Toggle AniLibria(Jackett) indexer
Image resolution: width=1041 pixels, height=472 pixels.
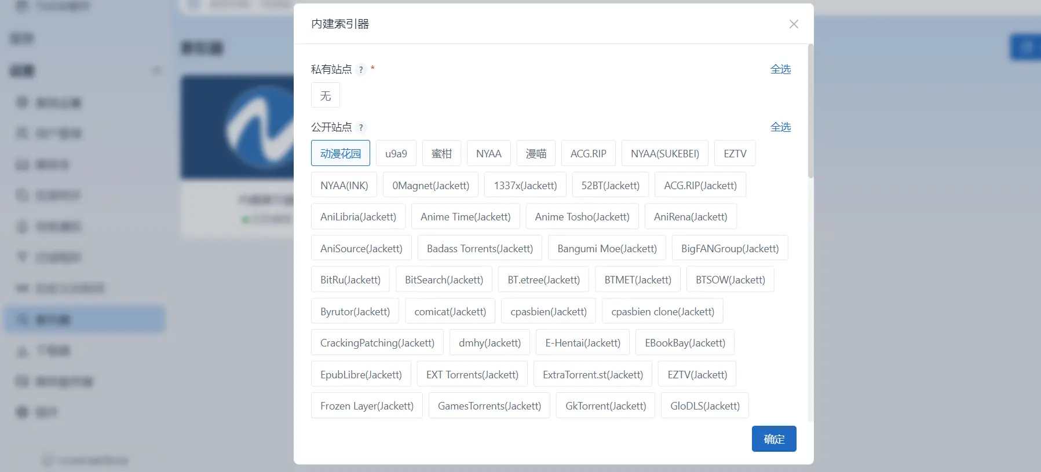359,216
